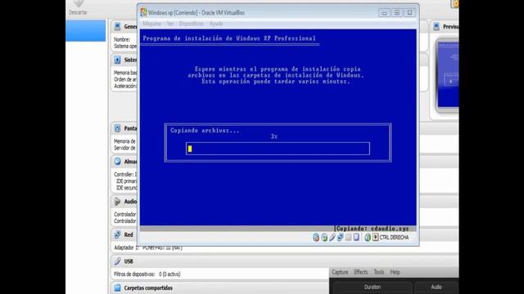Open the Effects menu in recorder window

click(361, 272)
